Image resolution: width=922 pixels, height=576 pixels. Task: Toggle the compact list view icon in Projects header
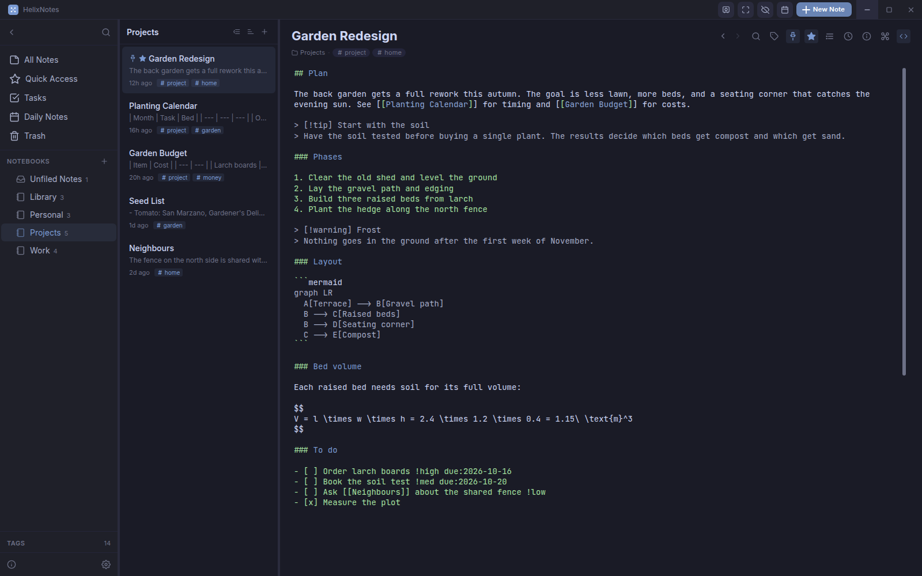pos(236,32)
